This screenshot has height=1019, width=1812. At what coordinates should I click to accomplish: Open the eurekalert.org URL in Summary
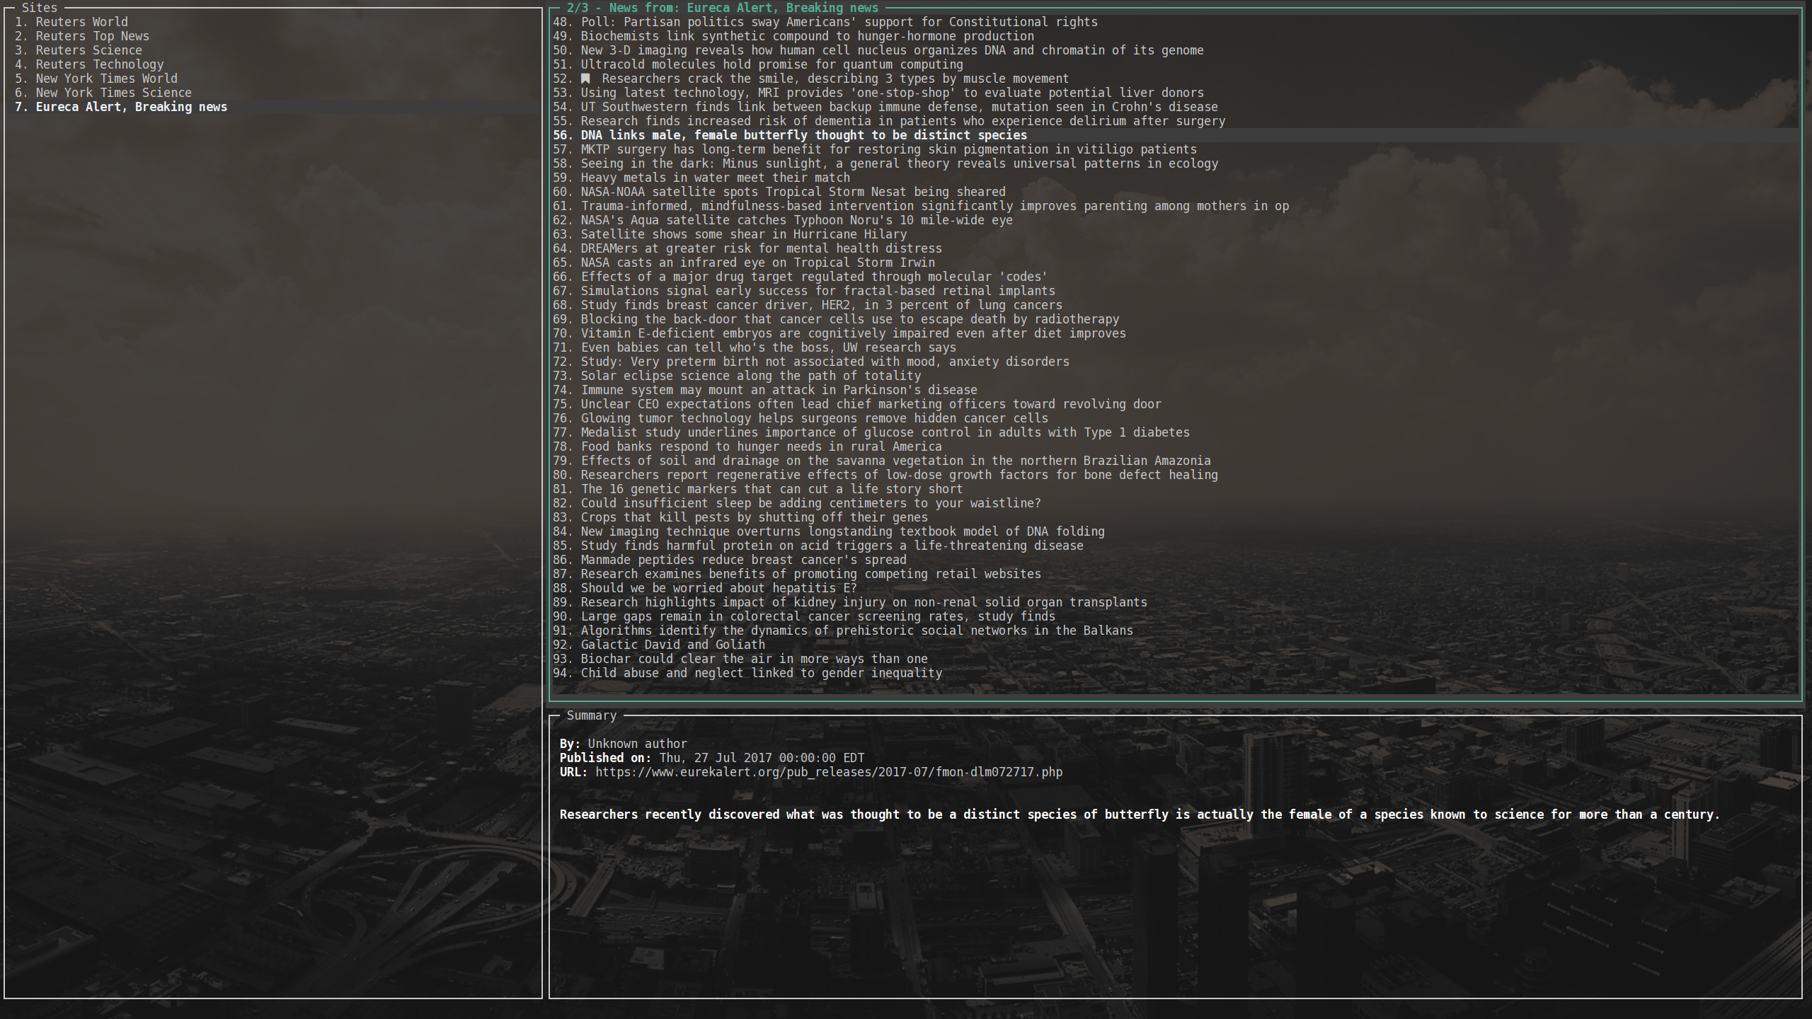tap(828, 772)
